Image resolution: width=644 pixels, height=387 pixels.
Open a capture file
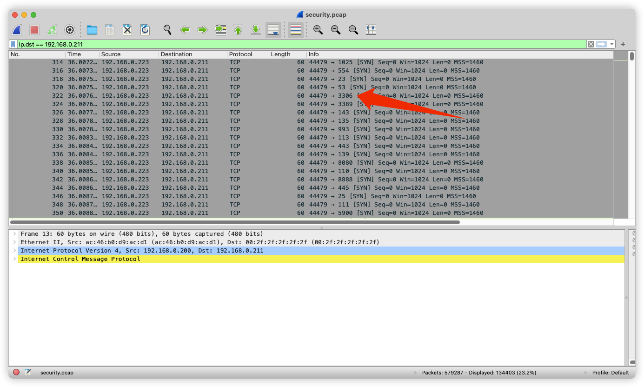[x=92, y=30]
